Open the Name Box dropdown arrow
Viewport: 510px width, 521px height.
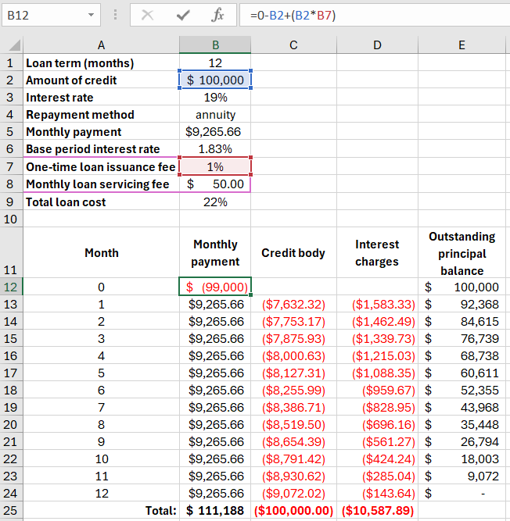pyautogui.click(x=91, y=15)
